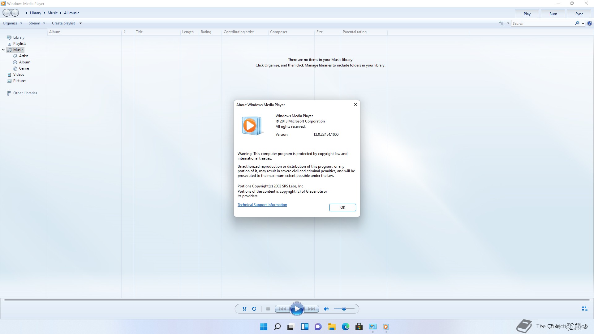Screen dimensions: 594x334
Task: Switch to the Burn tab
Action: pos(553,14)
